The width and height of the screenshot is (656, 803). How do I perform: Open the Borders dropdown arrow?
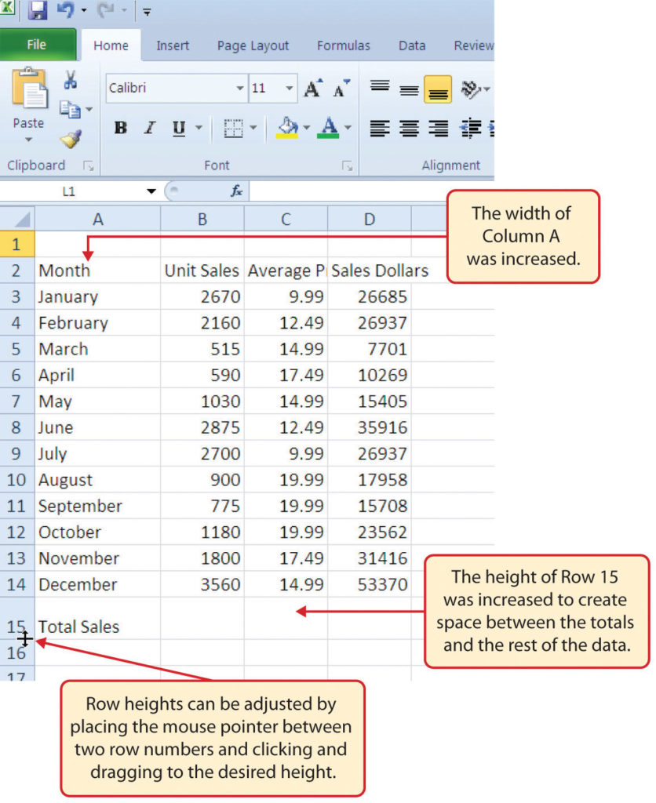click(x=253, y=128)
